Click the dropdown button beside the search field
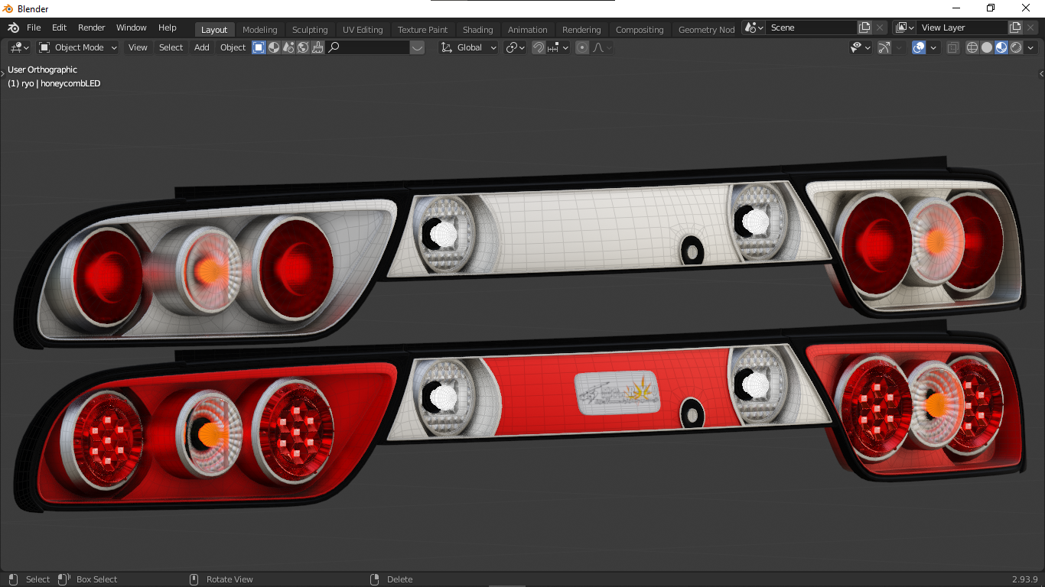Image resolution: width=1045 pixels, height=587 pixels. pyautogui.click(x=417, y=47)
